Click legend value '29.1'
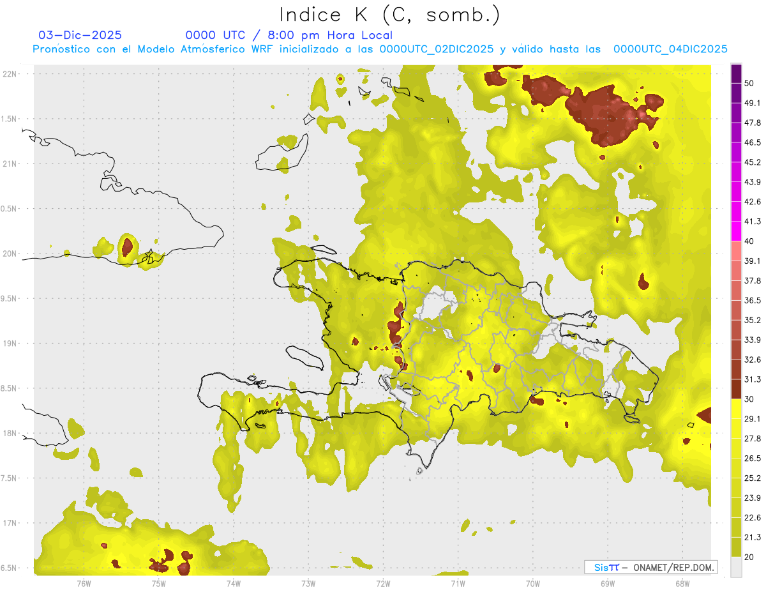Screen dimensions: 766x592 (752, 418)
